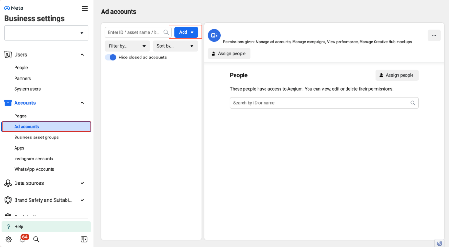Viewport: 449px width, 247px height.
Task: Click the search magnifier in bottom sidebar
Action: coord(36,239)
